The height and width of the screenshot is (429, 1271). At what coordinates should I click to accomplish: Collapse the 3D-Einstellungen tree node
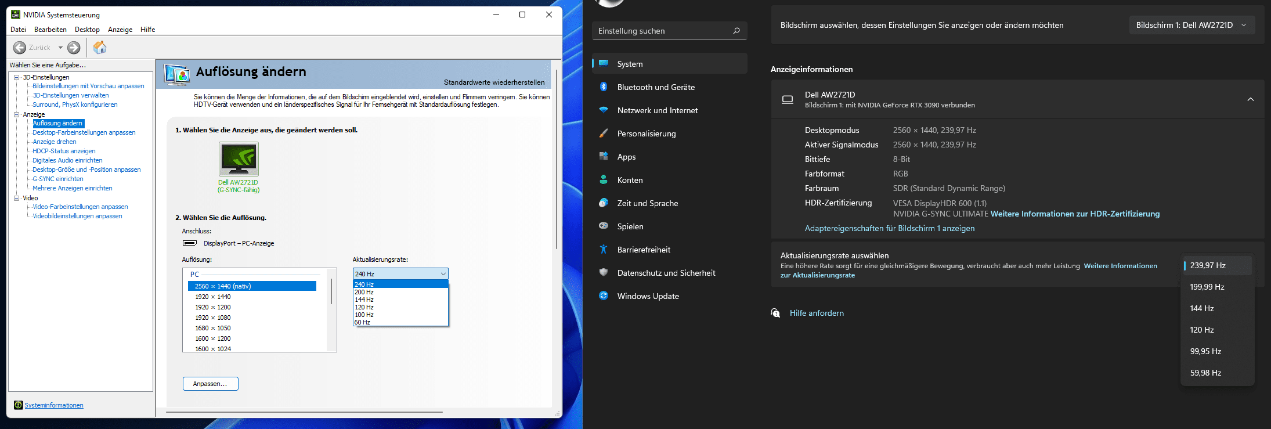[x=17, y=77]
